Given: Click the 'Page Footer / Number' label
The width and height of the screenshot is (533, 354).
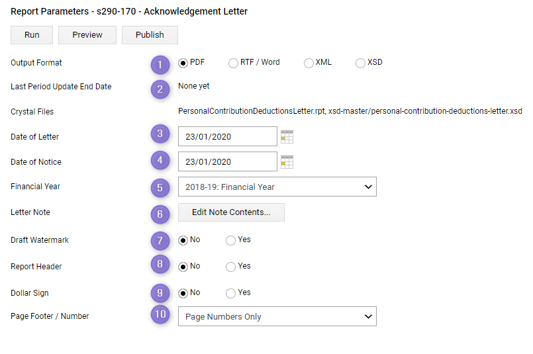Looking at the screenshot, I should tap(50, 316).
